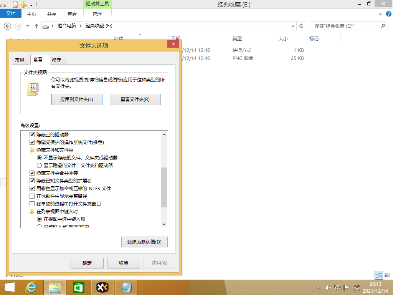Click the Up one level arrow
The height and width of the screenshot is (295, 393).
tap(36, 26)
